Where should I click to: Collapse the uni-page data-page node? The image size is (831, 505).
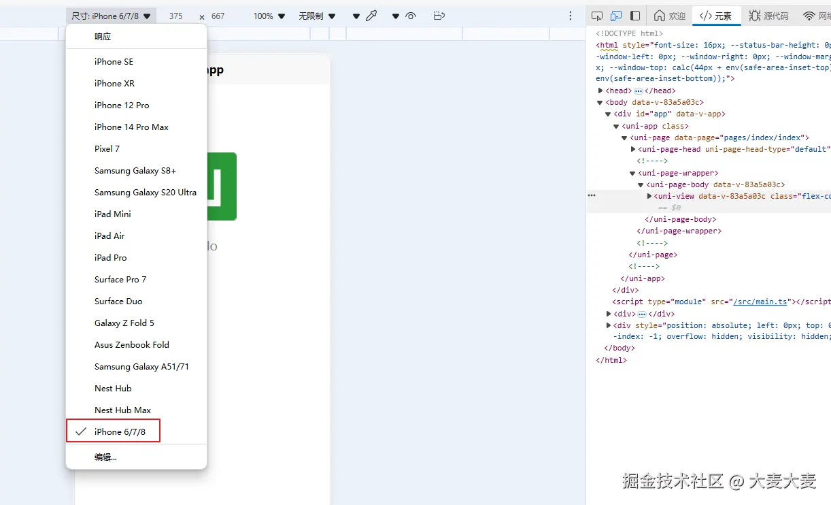[x=624, y=137]
